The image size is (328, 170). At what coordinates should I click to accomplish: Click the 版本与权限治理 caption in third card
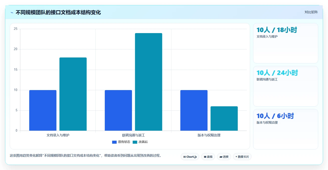coord(267,123)
